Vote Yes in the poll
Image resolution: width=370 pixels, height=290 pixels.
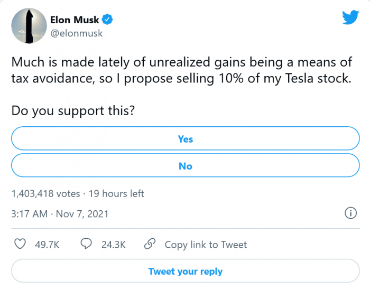click(x=185, y=139)
